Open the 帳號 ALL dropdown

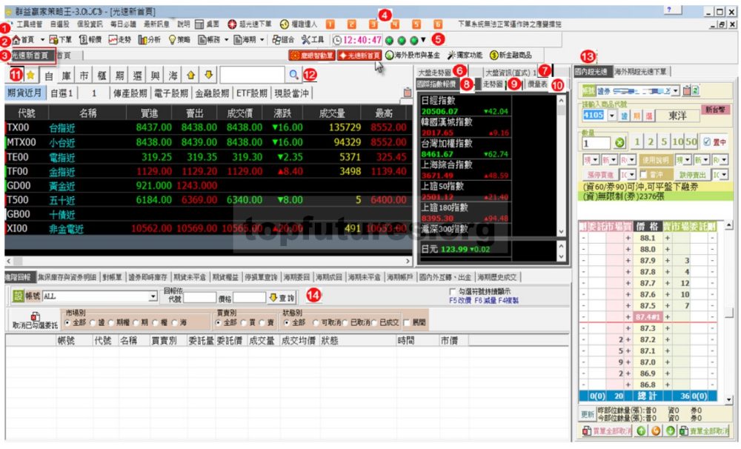(153, 296)
